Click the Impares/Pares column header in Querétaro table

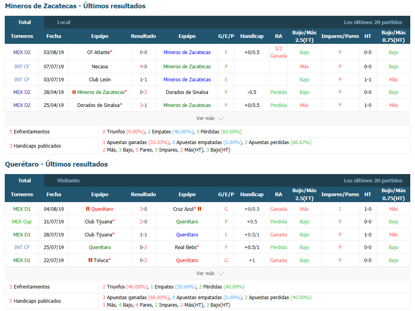(340, 194)
